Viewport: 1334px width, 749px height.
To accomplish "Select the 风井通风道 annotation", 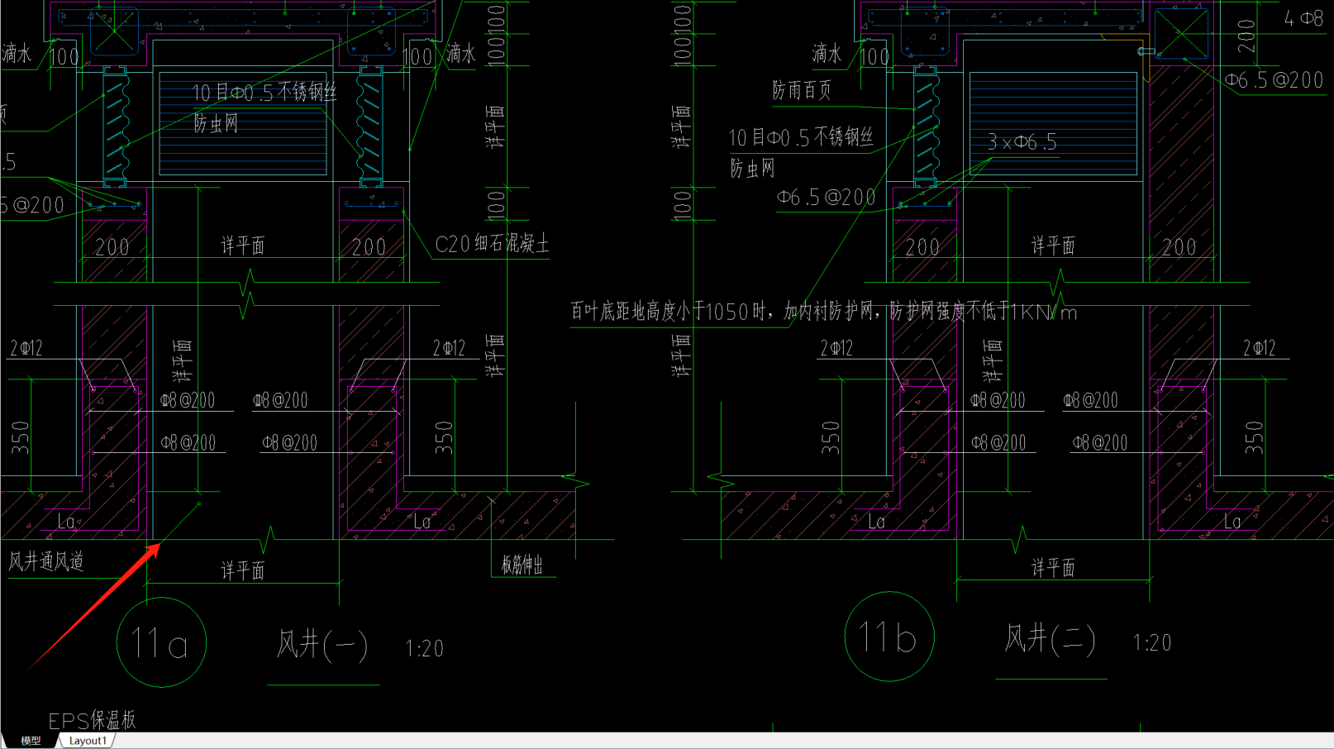I will pos(46,562).
